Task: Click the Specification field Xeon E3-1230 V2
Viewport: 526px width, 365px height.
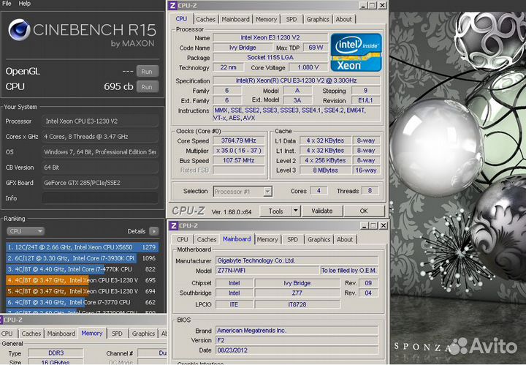Action: pyautogui.click(x=297, y=80)
